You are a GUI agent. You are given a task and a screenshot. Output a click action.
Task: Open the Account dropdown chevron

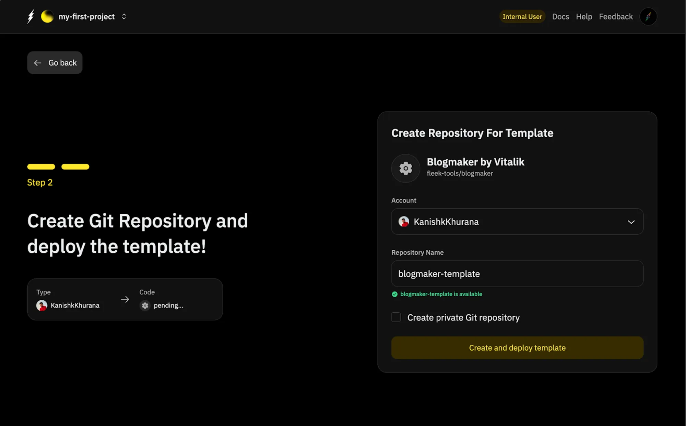pyautogui.click(x=631, y=222)
